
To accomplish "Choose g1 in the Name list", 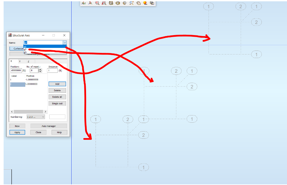I will [45, 47].
